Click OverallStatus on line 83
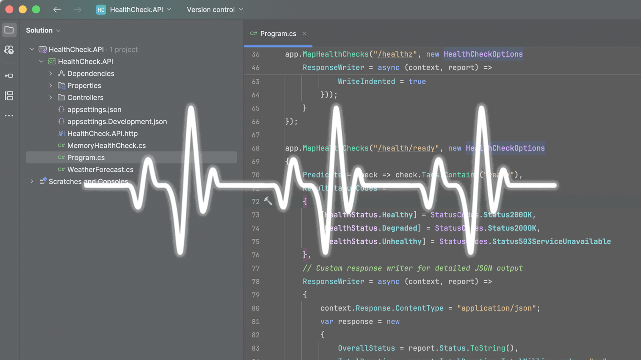Viewport: 641px width, 360px height. pyautogui.click(x=366, y=348)
